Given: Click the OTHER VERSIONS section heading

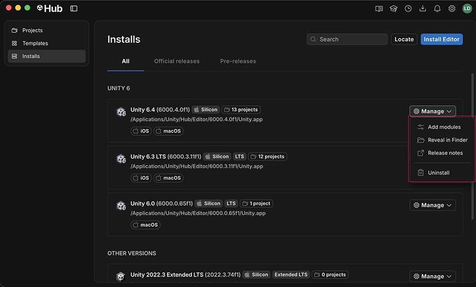Looking at the screenshot, I should [x=132, y=253].
